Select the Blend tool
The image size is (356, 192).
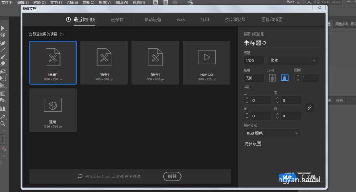3,100
